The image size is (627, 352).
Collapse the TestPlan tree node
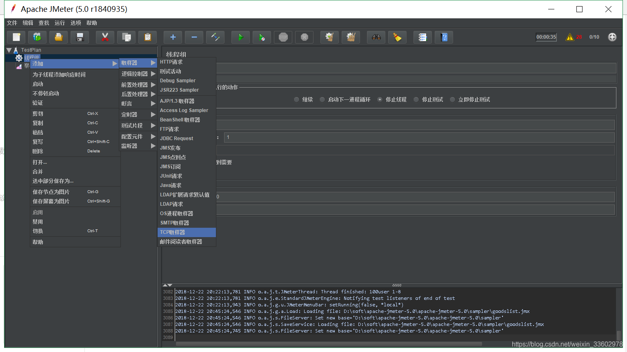9,50
